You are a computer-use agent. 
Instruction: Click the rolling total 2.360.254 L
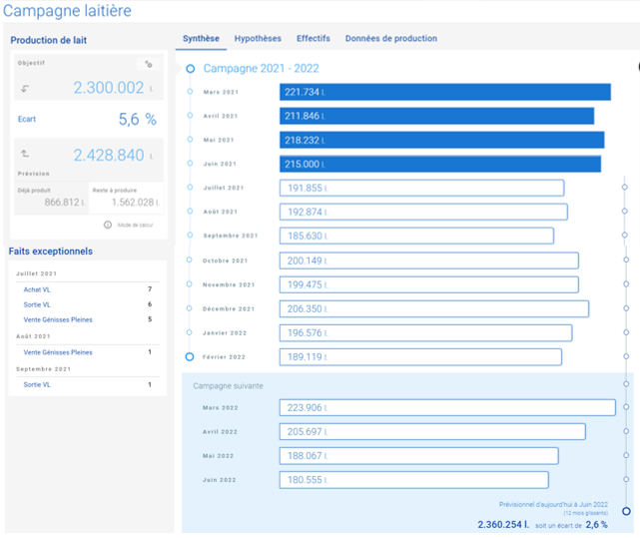pyautogui.click(x=503, y=525)
